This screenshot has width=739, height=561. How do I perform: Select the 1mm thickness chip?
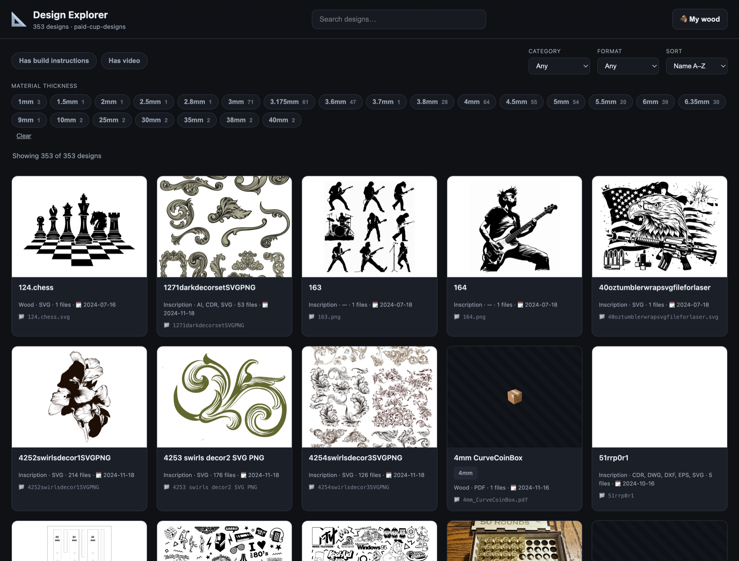tap(29, 102)
